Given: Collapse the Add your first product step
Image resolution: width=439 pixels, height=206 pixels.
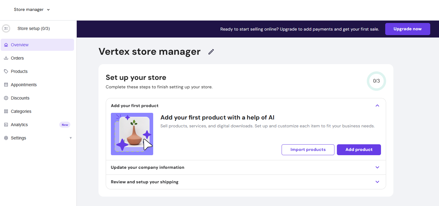Looking at the screenshot, I should 377,106.
